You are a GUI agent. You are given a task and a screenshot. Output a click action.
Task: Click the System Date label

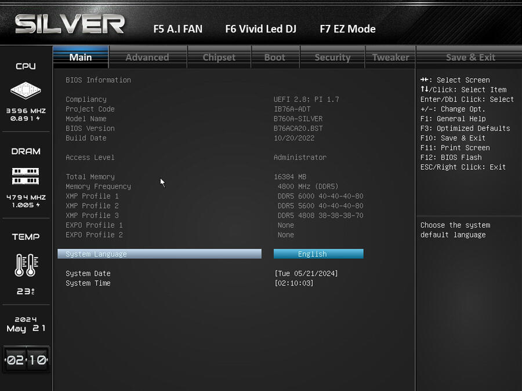pyautogui.click(x=88, y=273)
